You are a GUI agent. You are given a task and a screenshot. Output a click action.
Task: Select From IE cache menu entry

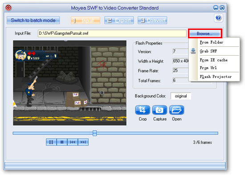click(x=214, y=60)
